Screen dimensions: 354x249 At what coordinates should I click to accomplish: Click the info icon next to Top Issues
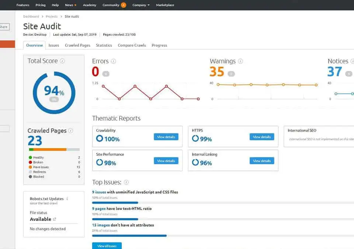point(126,182)
